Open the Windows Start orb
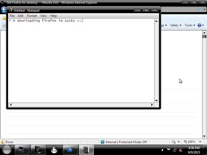207x155 pixels. (x=7, y=150)
